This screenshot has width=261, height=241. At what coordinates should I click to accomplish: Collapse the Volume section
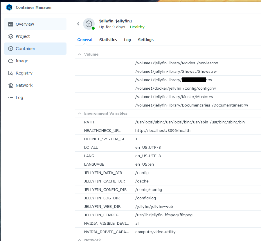pos(79,54)
